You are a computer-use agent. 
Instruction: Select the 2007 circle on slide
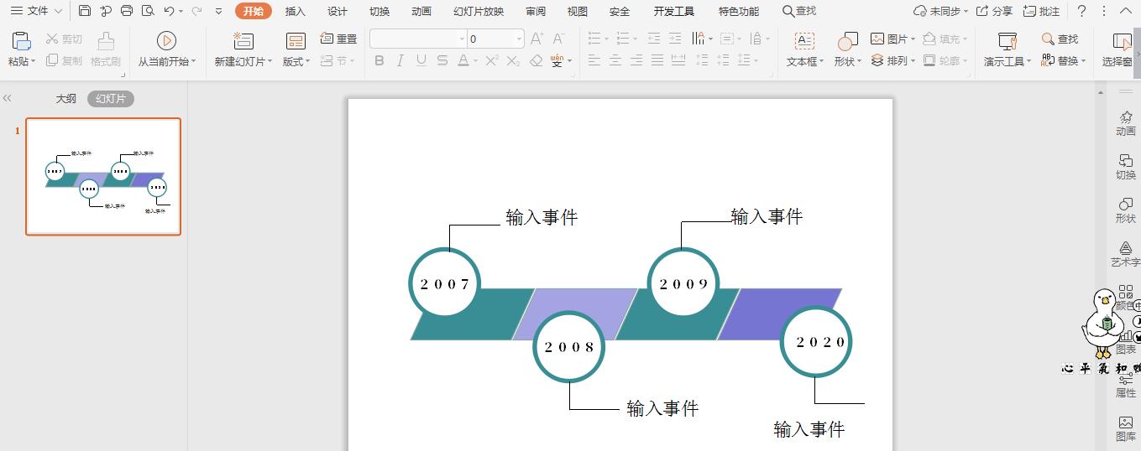tap(445, 283)
